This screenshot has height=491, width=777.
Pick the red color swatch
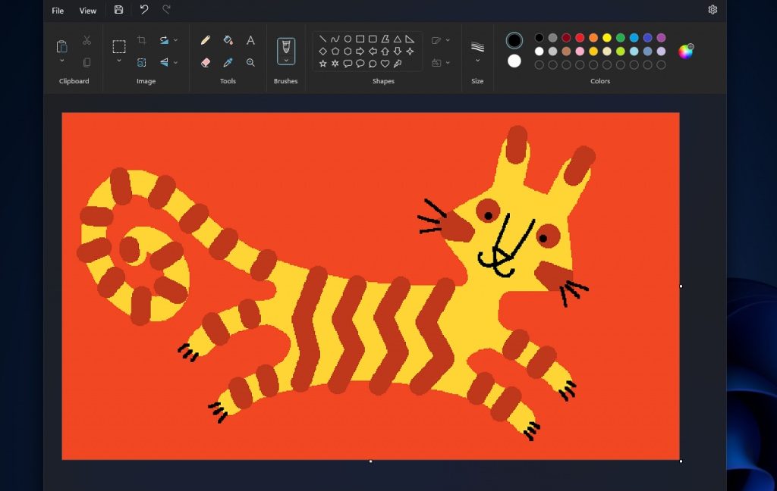coord(580,38)
